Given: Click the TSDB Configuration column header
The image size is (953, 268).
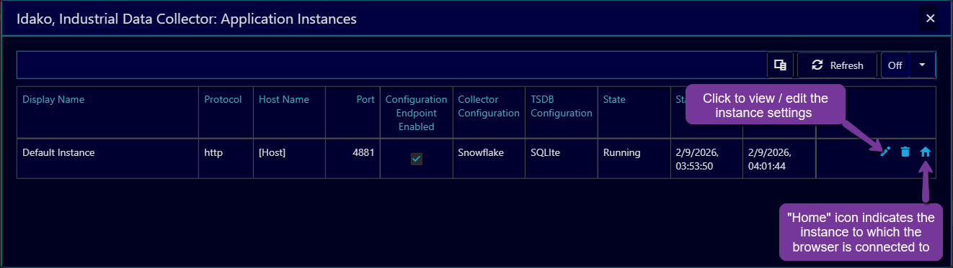Looking at the screenshot, I should 562,106.
